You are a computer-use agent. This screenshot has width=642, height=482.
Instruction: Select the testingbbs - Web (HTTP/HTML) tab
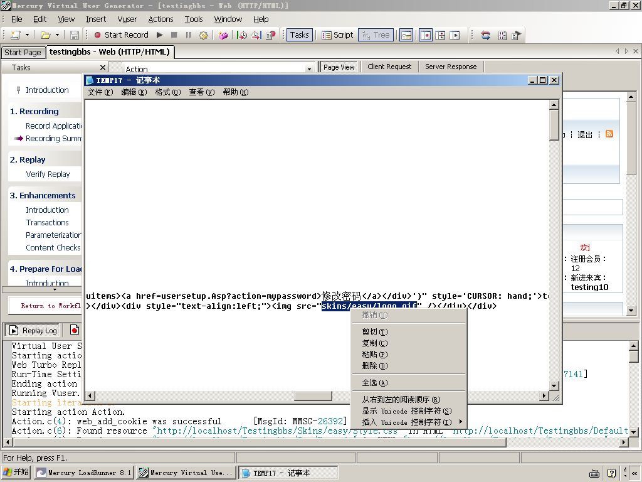(x=109, y=52)
